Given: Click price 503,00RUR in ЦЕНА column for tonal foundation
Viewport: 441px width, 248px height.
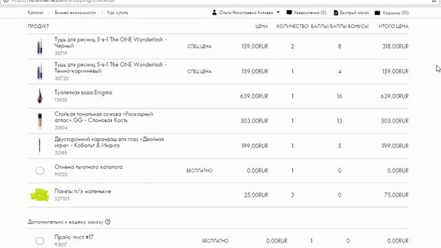Looking at the screenshot, I should click(x=254, y=121).
